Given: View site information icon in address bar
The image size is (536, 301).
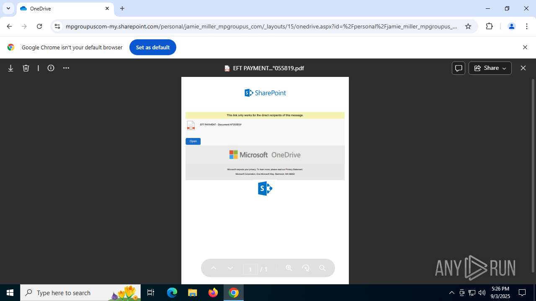Looking at the screenshot, I should click(x=57, y=26).
